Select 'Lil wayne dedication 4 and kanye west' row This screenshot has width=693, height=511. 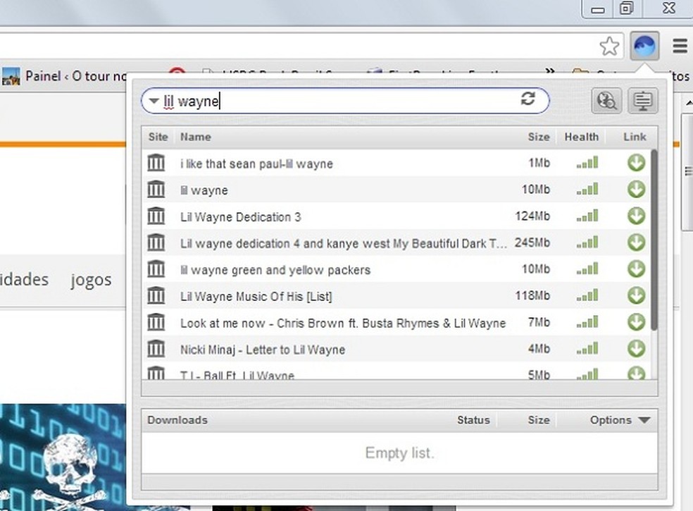click(x=396, y=242)
